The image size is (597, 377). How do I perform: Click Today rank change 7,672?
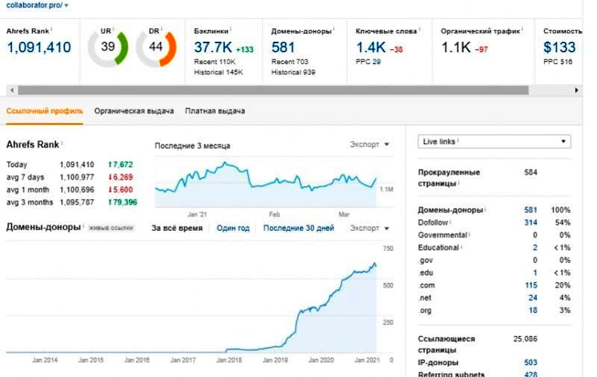[121, 165]
